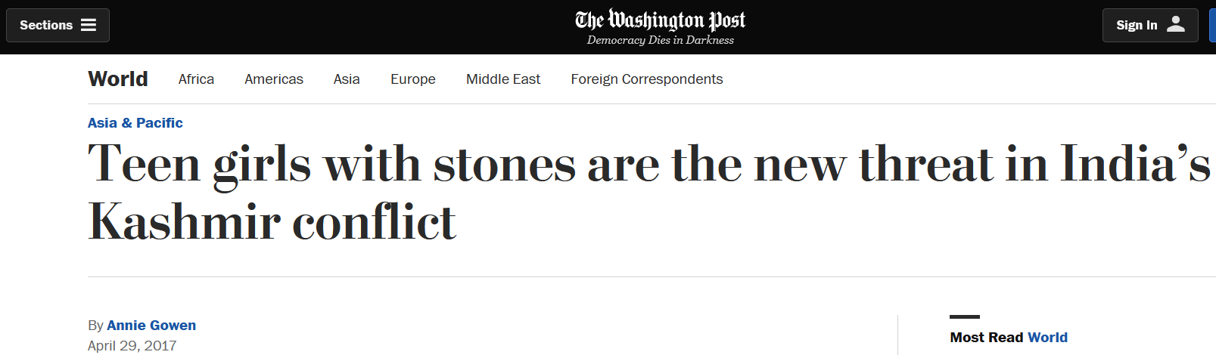Open the blue World link in Most Read

pos(1047,338)
